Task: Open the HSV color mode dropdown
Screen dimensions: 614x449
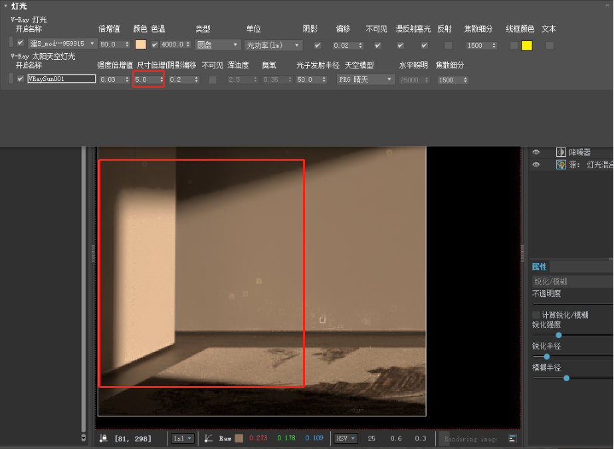Action: coord(345,438)
